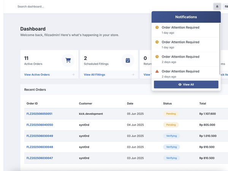Click the Verifying badge on order FLZ202506030047
The height and width of the screenshot is (171, 228).
(x=171, y=158)
